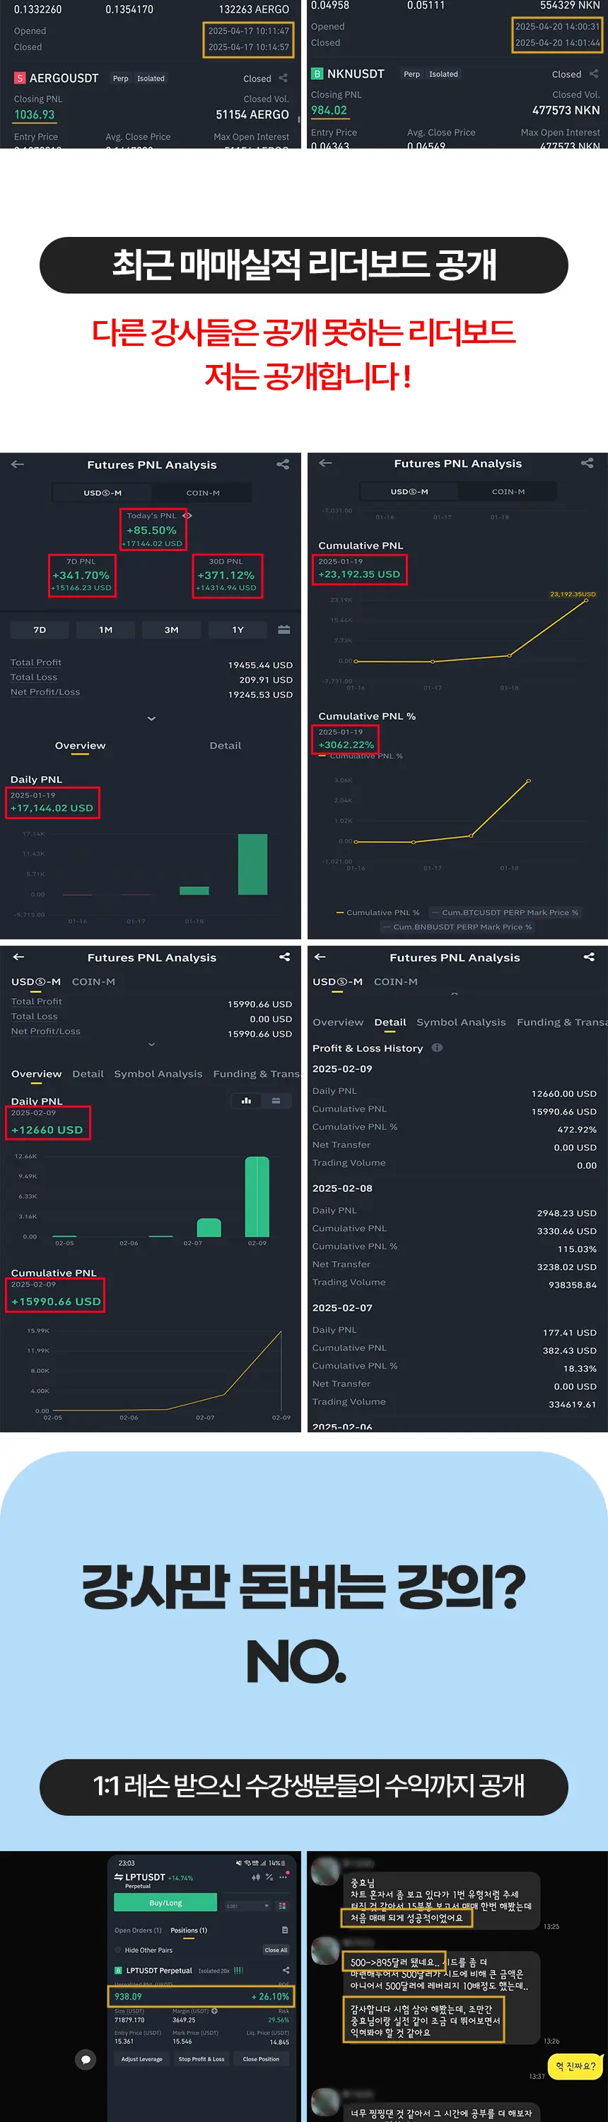
Task: Expand the chevron under Net Profit/Loss 15990.66
Action: point(151,1045)
